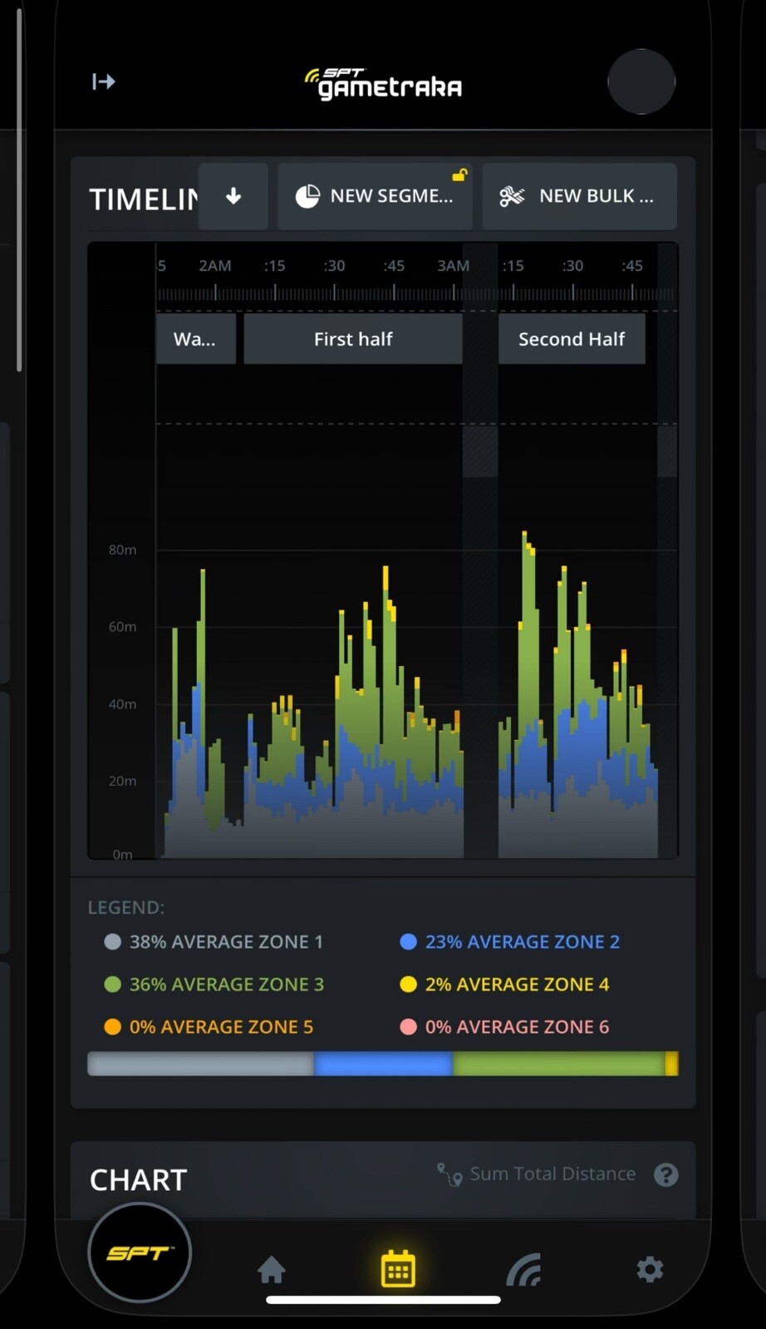
Task: Select the Second Half segment
Action: tap(572, 339)
